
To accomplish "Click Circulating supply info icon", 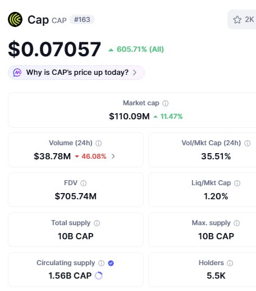I will pos(101,263).
